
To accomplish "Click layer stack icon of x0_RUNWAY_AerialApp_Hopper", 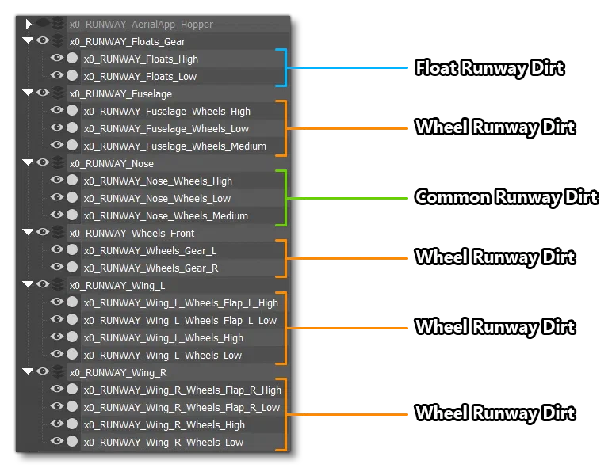I will pos(58,24).
